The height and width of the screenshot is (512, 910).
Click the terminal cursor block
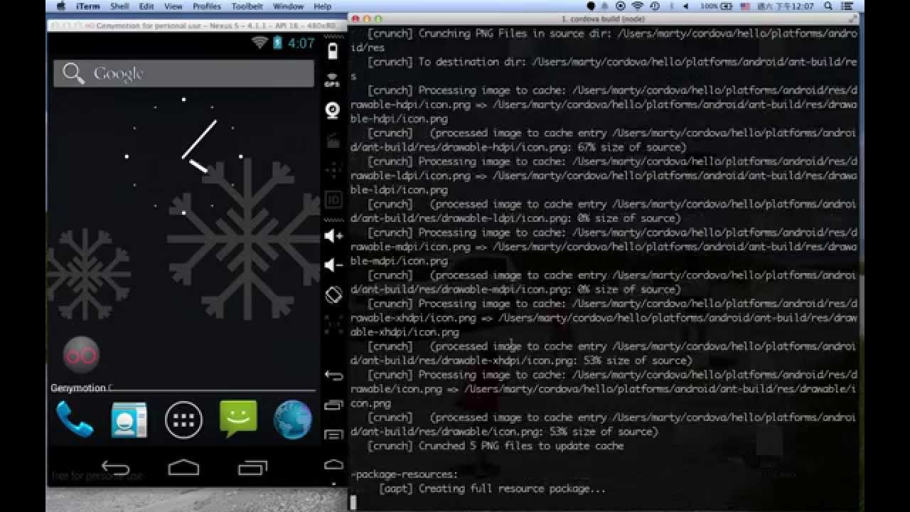353,503
